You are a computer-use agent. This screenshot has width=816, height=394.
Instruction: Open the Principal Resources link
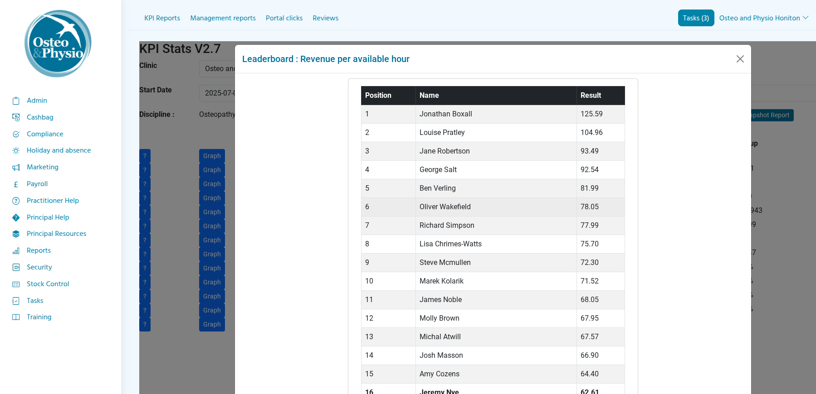click(56, 234)
